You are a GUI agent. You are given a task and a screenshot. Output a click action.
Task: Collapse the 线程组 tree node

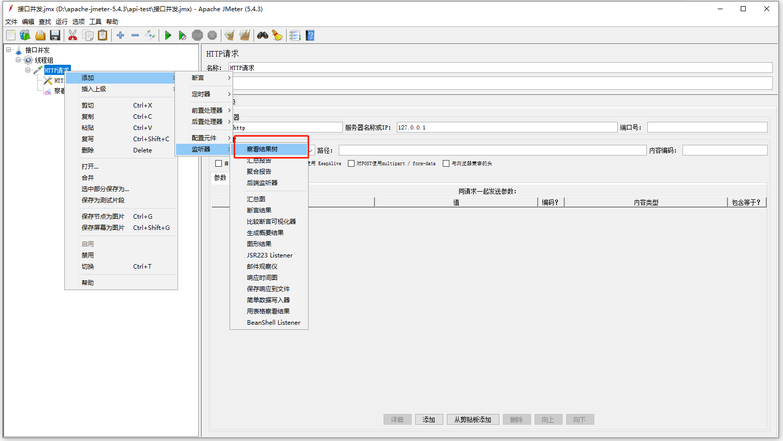pos(18,60)
